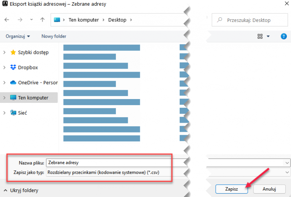291x197 pixels.
Task: Click the star icon for Szybki dostęp
Action: 13,52
